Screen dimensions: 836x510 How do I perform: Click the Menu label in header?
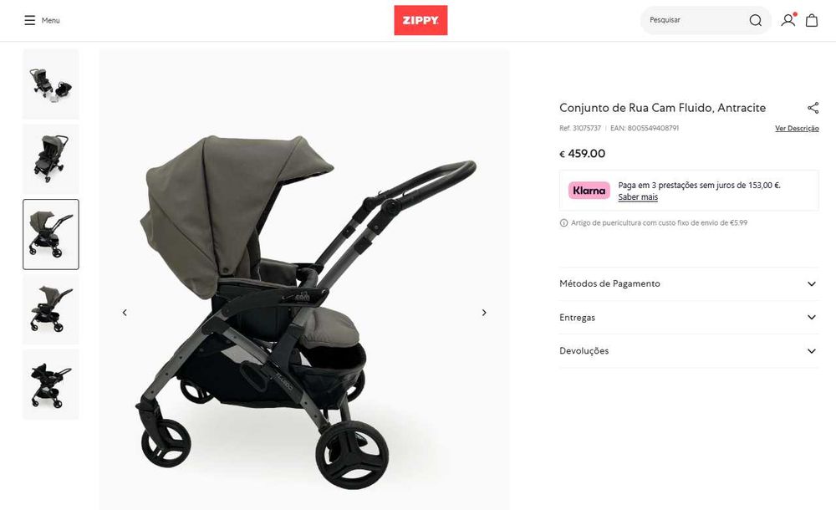(x=51, y=20)
